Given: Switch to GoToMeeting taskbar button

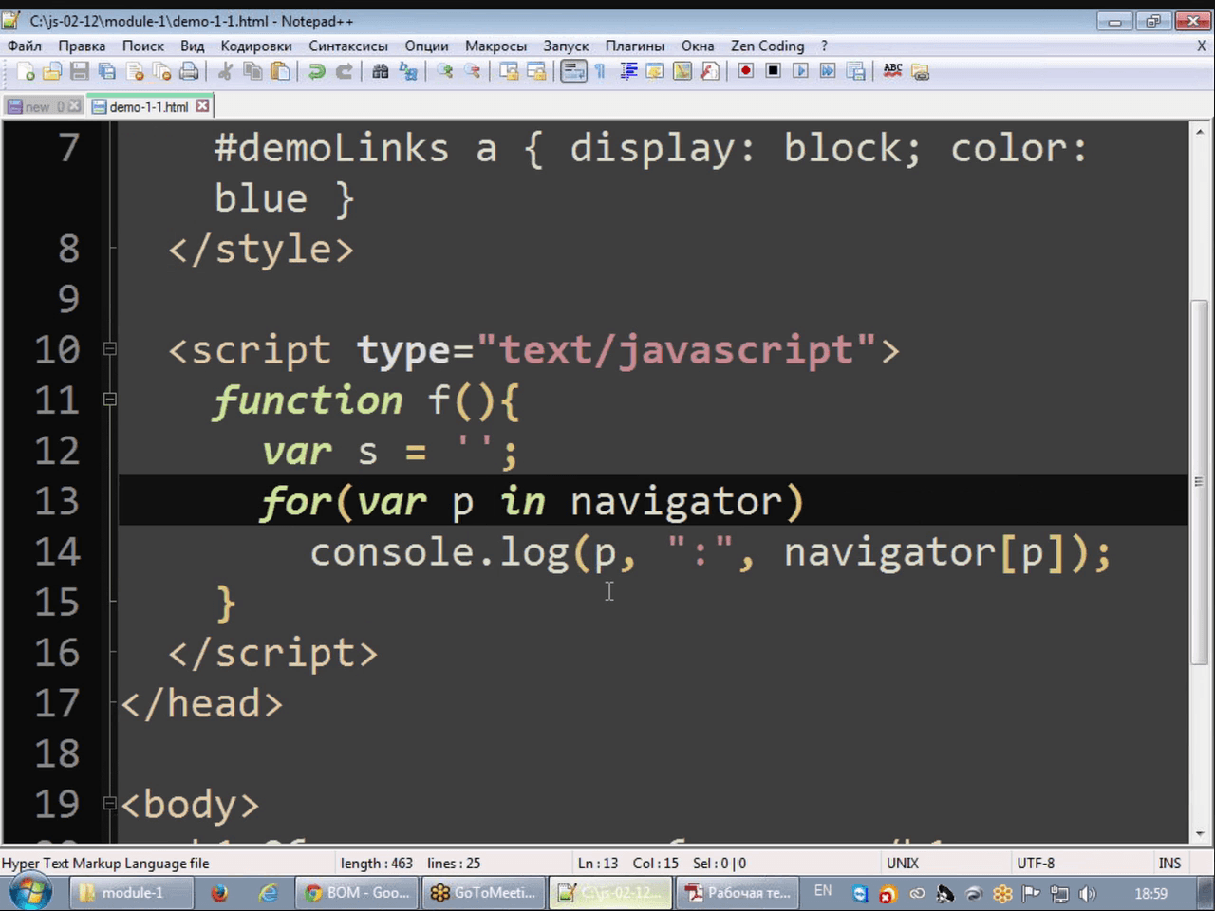Looking at the screenshot, I should coord(484,893).
